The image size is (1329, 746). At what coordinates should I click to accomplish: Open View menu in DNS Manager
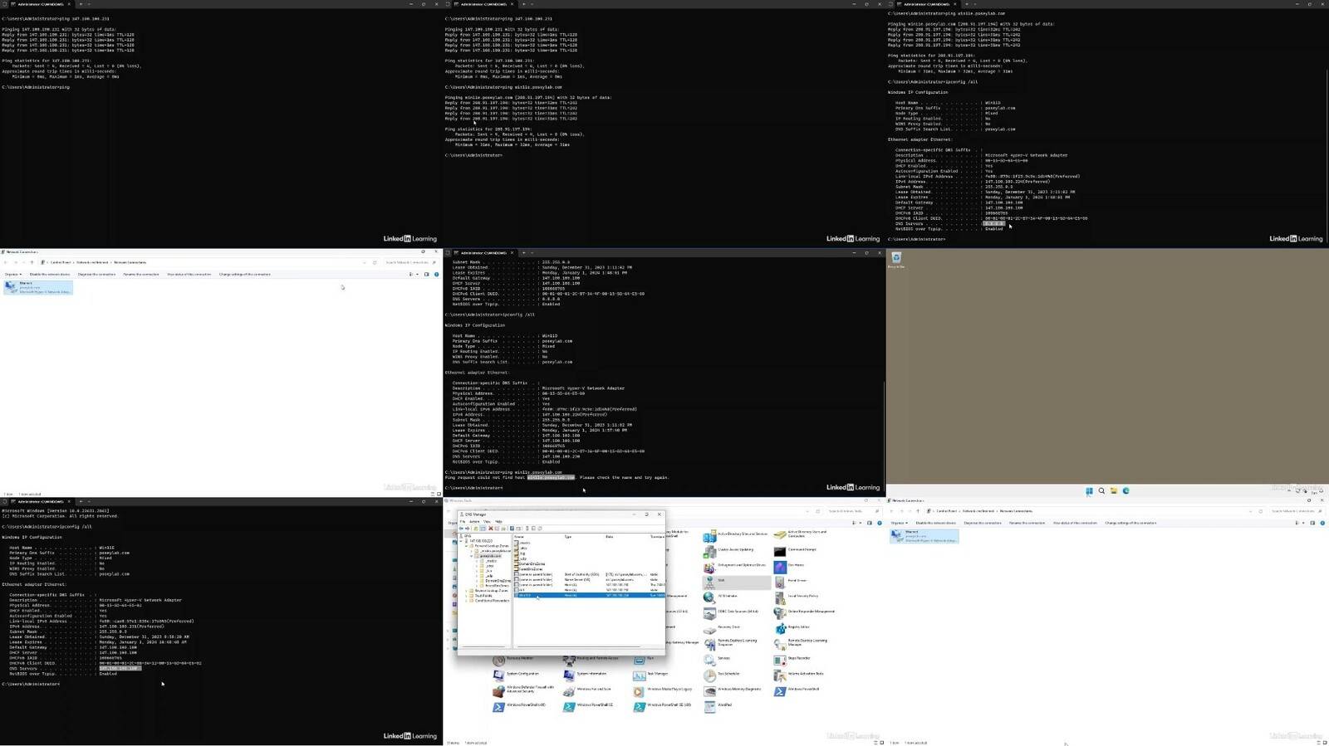pos(487,522)
